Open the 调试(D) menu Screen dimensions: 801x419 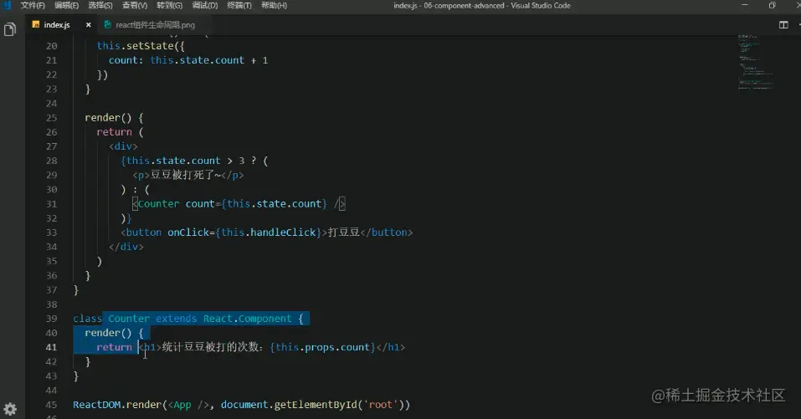pyautogui.click(x=205, y=5)
